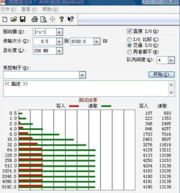The width and height of the screenshot is (180, 193).
Task: Click the Print toolbar icon
Action: [35, 19]
